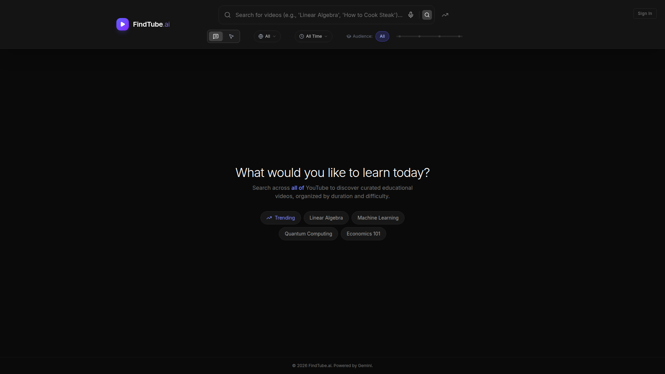665x374 pixels.
Task: Click the clock icon in time filter
Action: click(302, 36)
